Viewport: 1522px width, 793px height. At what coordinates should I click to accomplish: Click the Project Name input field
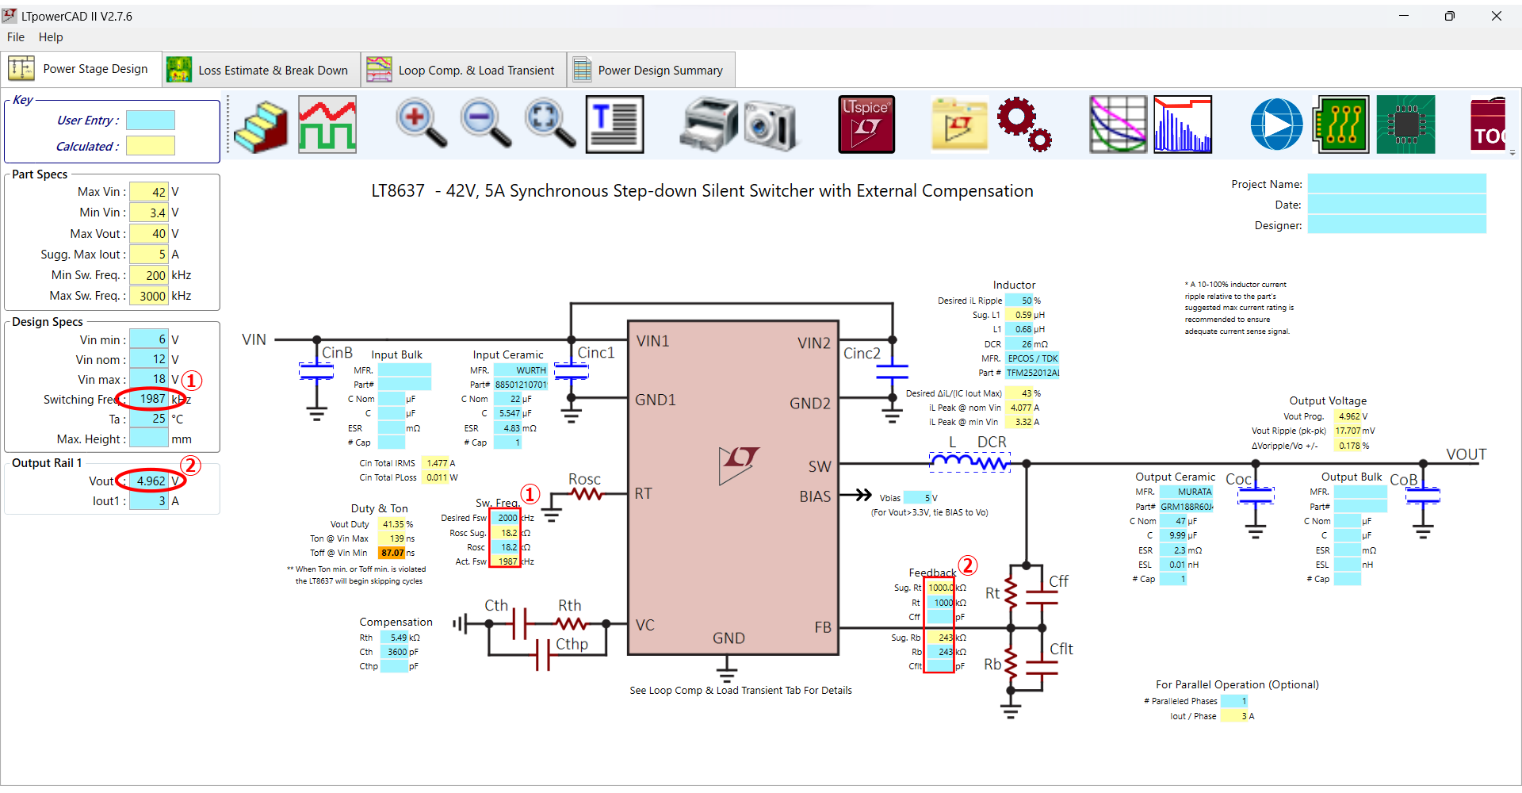(x=1396, y=184)
